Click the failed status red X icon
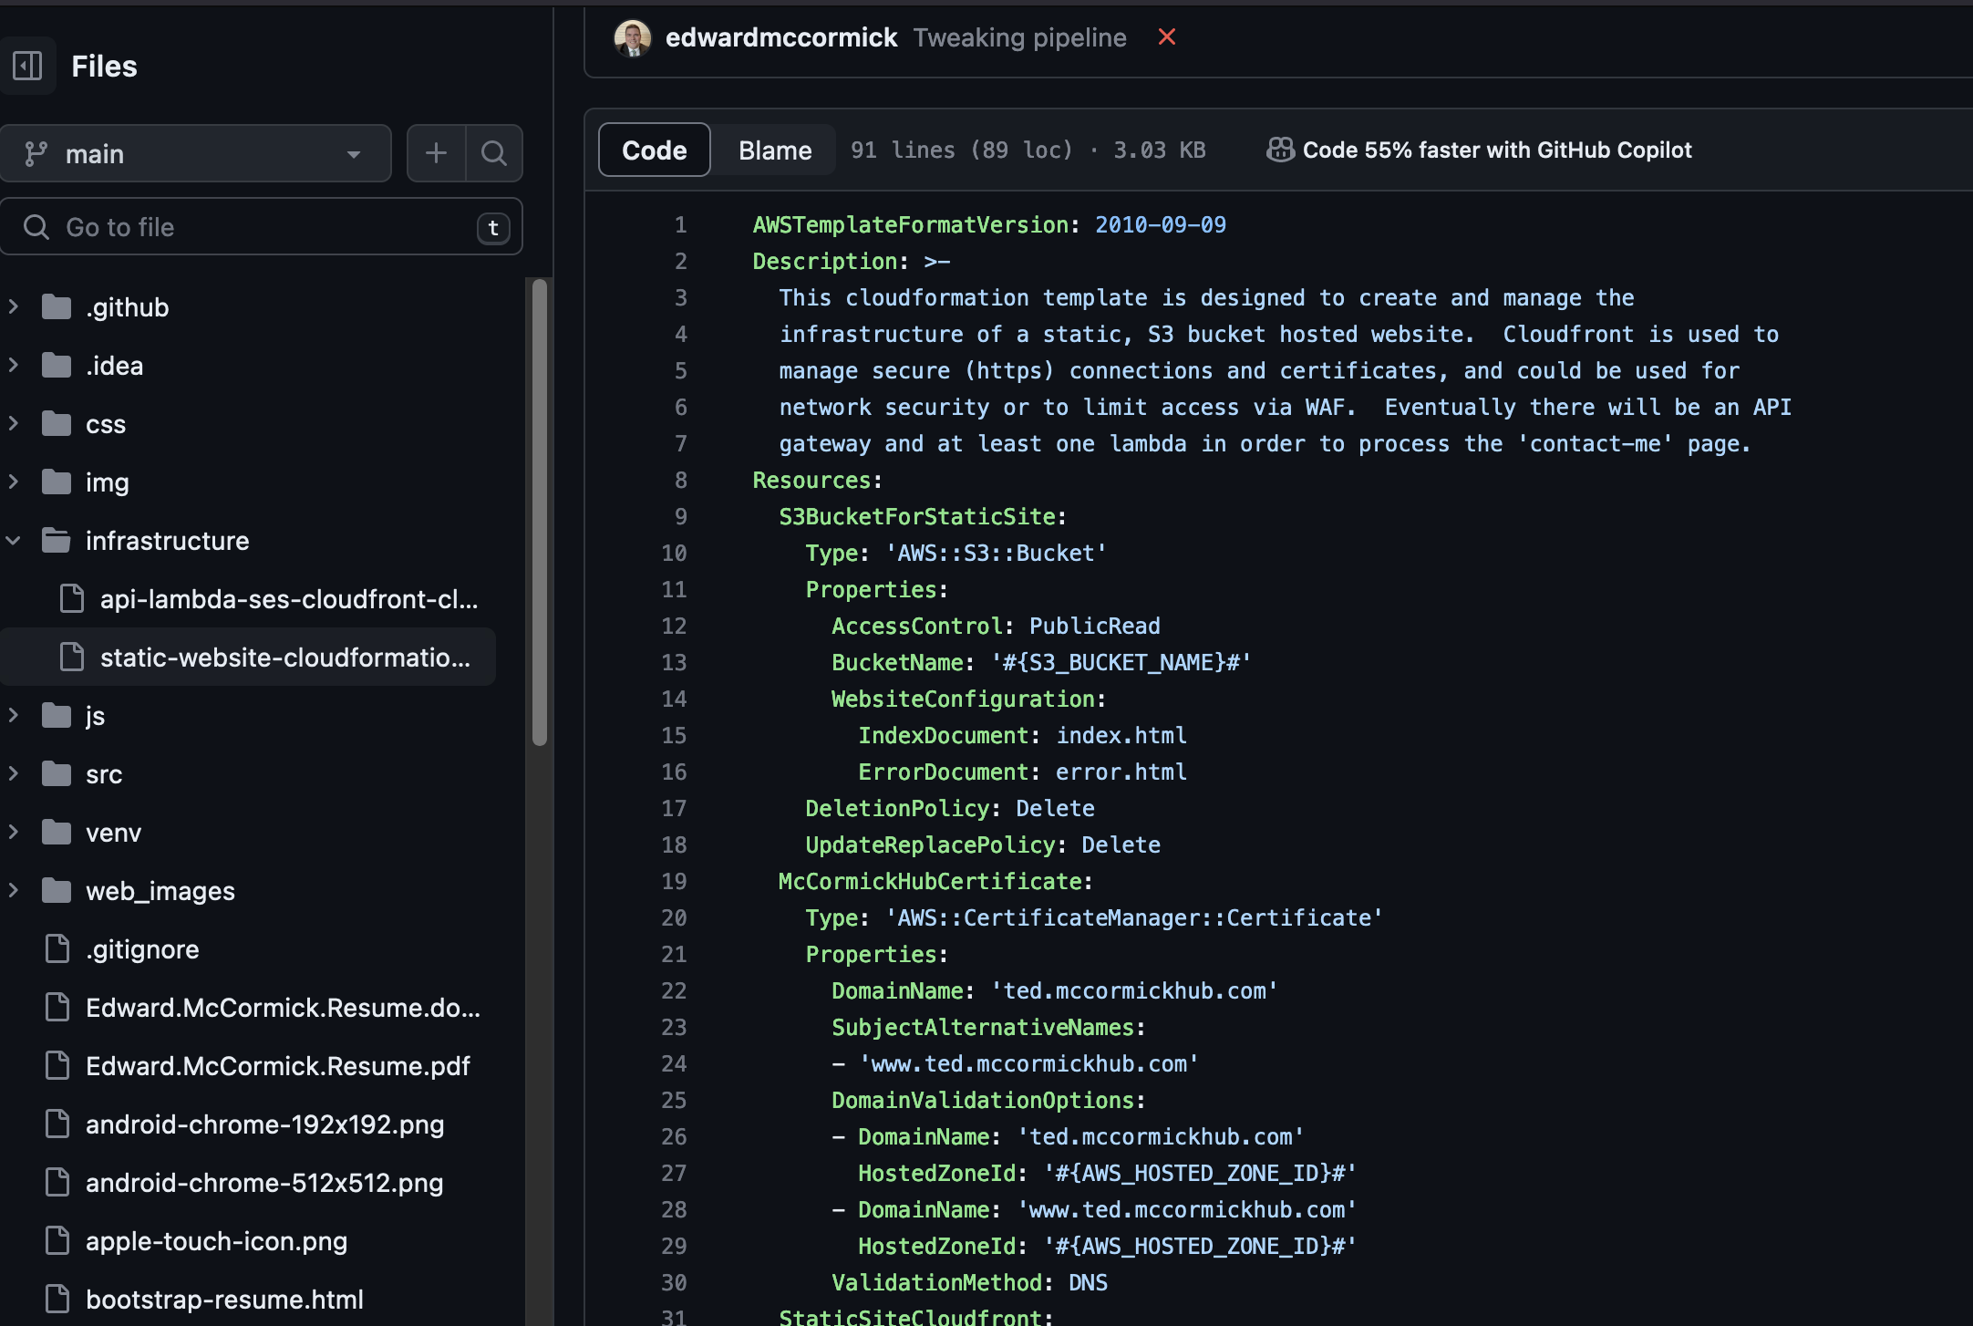Viewport: 1973px width, 1326px height. [1166, 37]
